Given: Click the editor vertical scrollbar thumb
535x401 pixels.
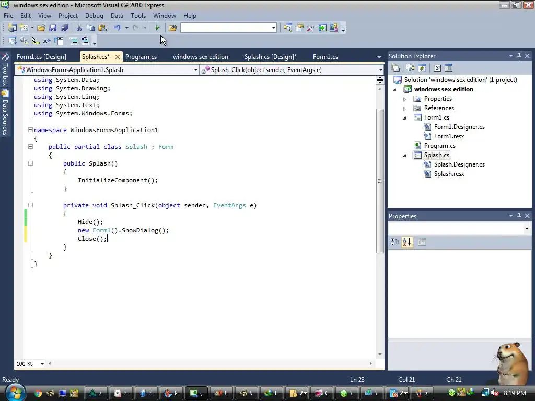Looking at the screenshot, I should coord(380,181).
